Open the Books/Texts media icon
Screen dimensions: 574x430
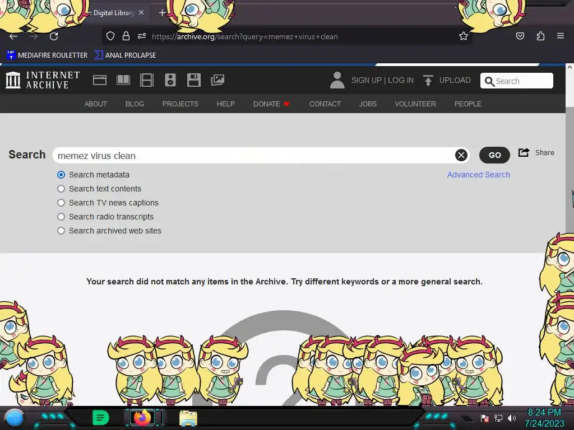click(x=123, y=80)
